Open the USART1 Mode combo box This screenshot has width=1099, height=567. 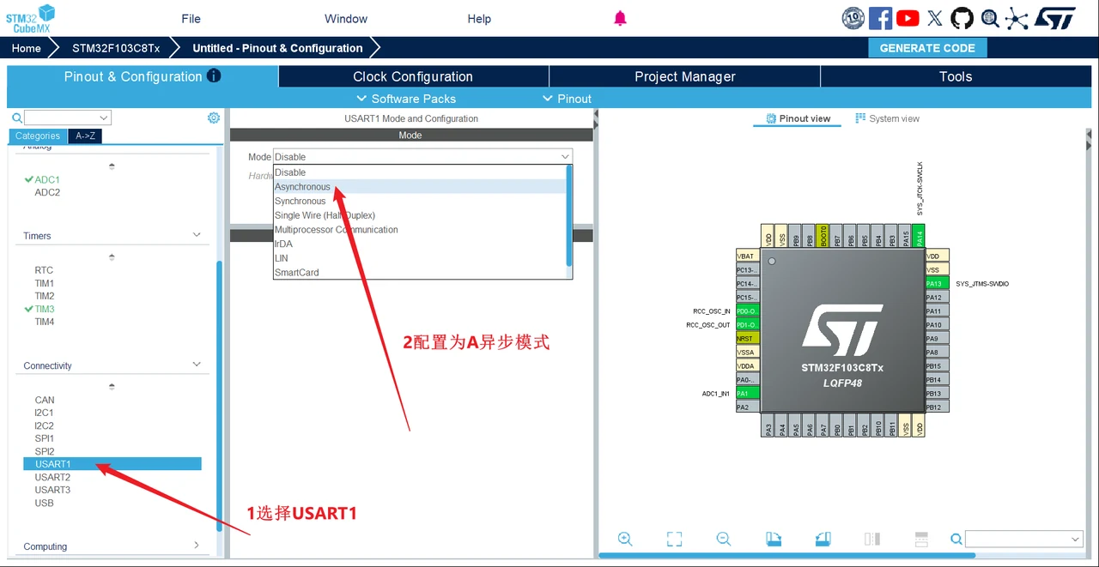pyautogui.click(x=422, y=157)
